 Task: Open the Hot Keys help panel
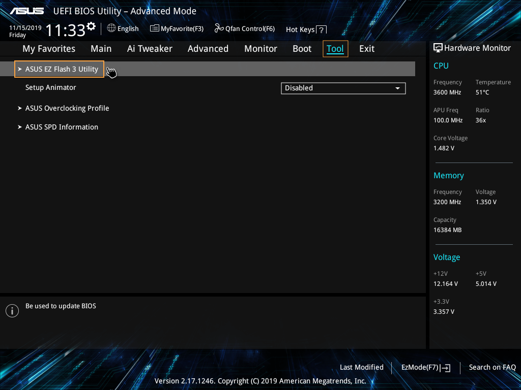[320, 29]
